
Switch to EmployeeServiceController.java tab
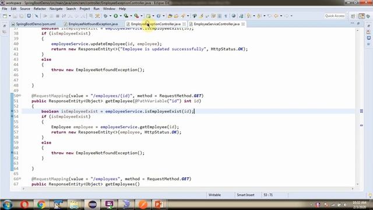coord(217,24)
